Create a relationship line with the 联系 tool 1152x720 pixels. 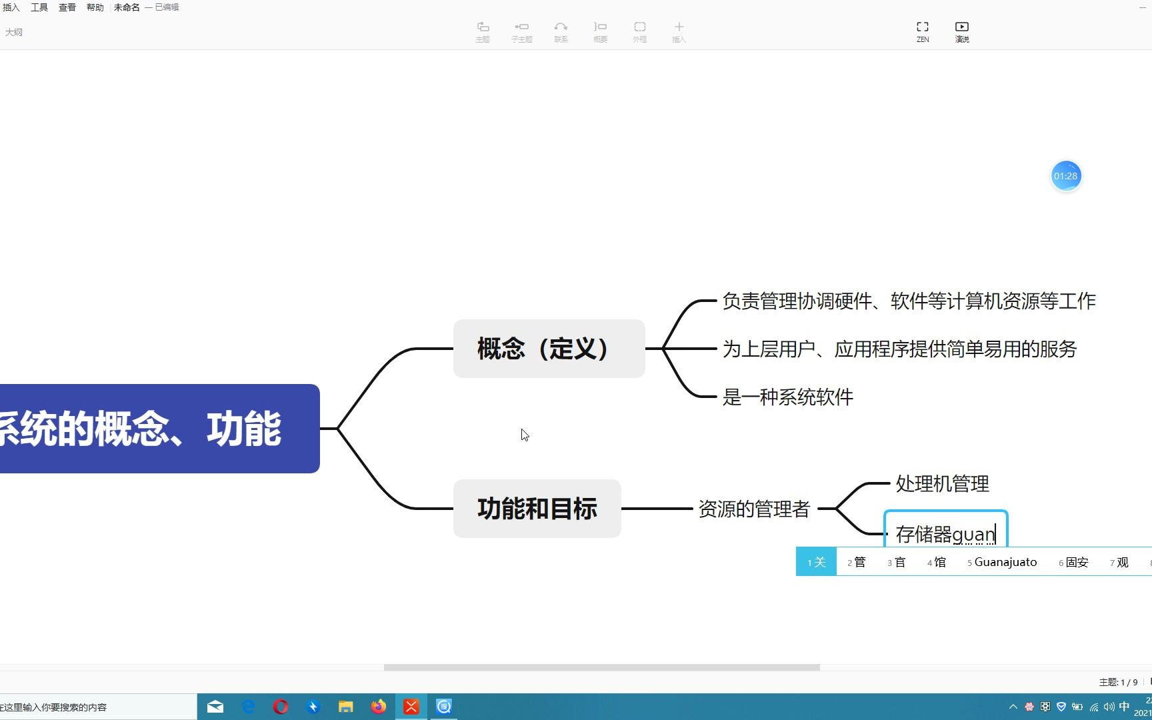(x=561, y=31)
